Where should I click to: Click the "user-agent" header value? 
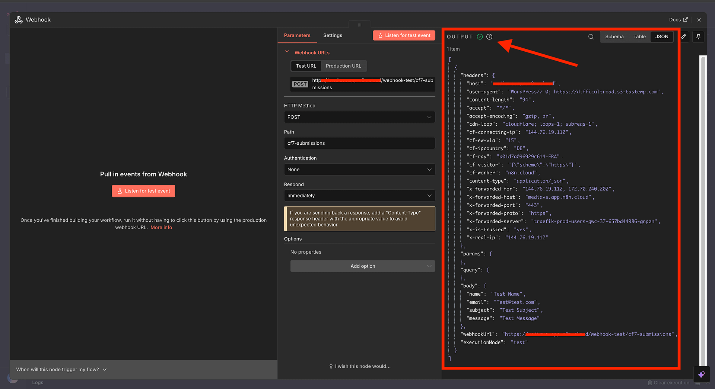pos(584,91)
